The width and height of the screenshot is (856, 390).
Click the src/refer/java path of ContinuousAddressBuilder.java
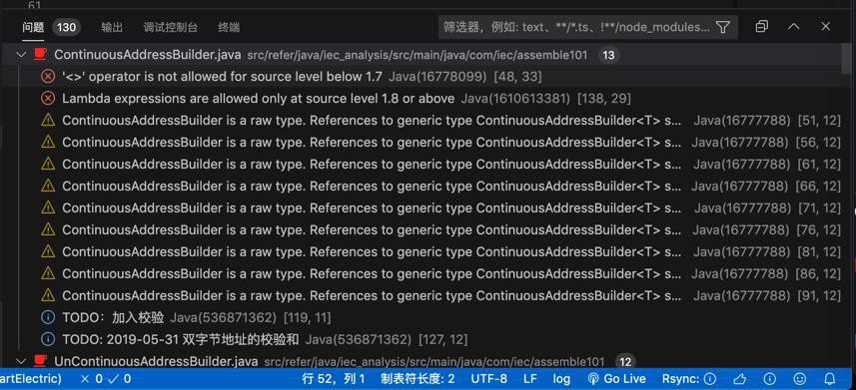click(x=418, y=55)
